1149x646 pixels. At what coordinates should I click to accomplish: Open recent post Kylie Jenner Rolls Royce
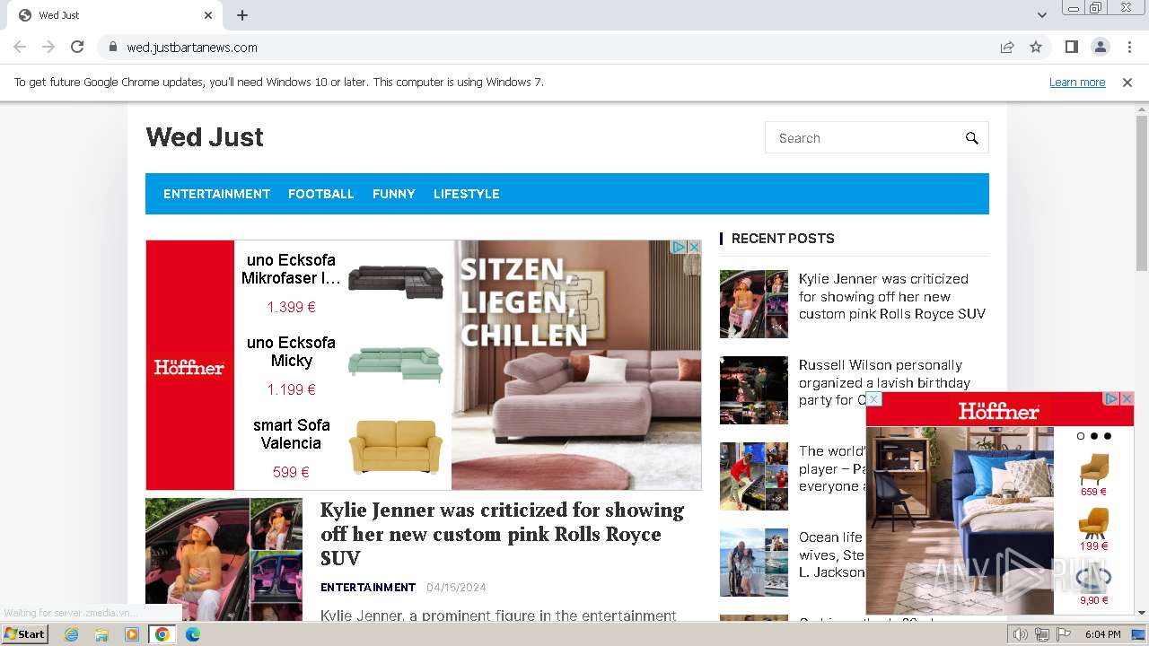(892, 296)
